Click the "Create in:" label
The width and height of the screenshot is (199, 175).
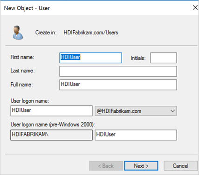[x=46, y=32]
